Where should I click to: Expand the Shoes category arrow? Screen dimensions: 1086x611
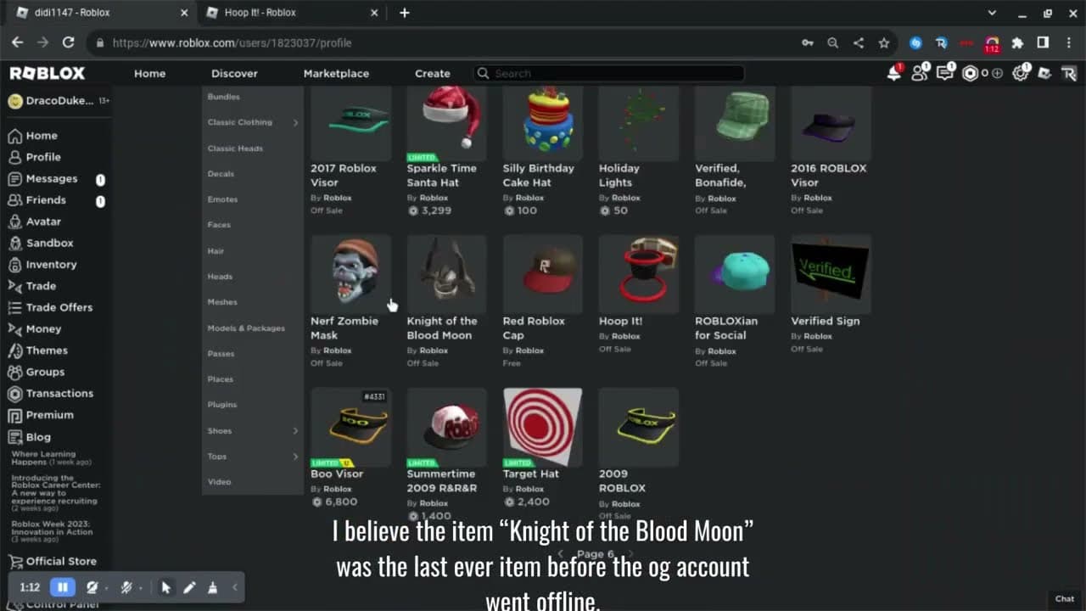click(295, 431)
